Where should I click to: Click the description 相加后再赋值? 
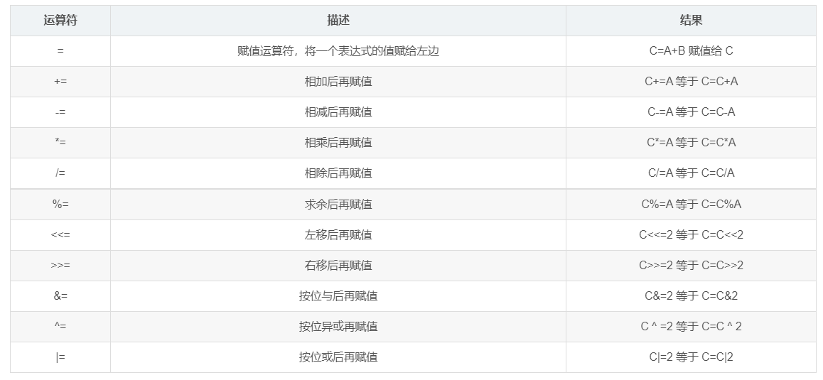tap(338, 82)
